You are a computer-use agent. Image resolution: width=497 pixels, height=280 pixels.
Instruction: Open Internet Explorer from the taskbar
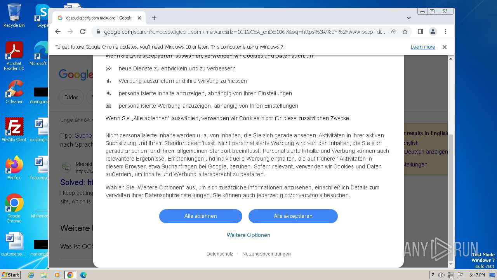[x=31, y=275]
